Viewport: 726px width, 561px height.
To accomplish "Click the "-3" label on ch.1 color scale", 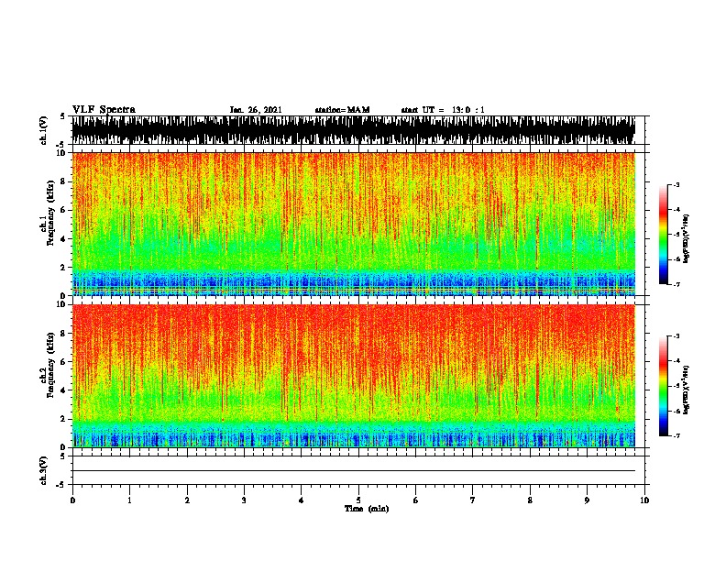I will tap(676, 185).
